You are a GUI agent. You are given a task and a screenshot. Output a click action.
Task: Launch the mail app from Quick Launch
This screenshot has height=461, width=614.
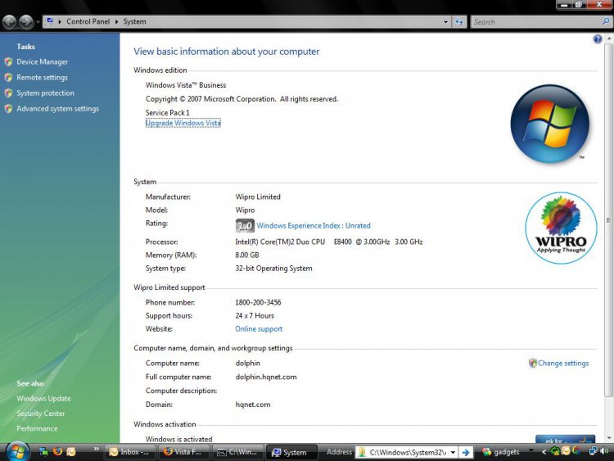[x=71, y=452]
